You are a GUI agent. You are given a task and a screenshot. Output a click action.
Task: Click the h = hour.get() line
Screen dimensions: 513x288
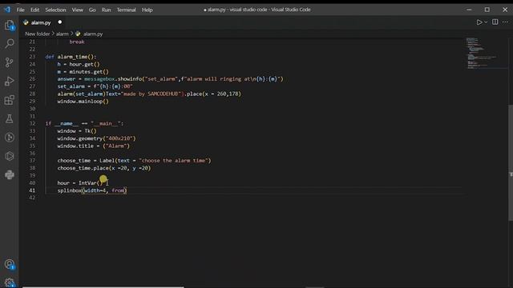79,64
